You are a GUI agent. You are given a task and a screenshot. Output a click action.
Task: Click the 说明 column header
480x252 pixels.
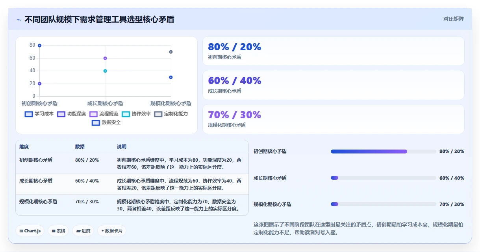122,147
